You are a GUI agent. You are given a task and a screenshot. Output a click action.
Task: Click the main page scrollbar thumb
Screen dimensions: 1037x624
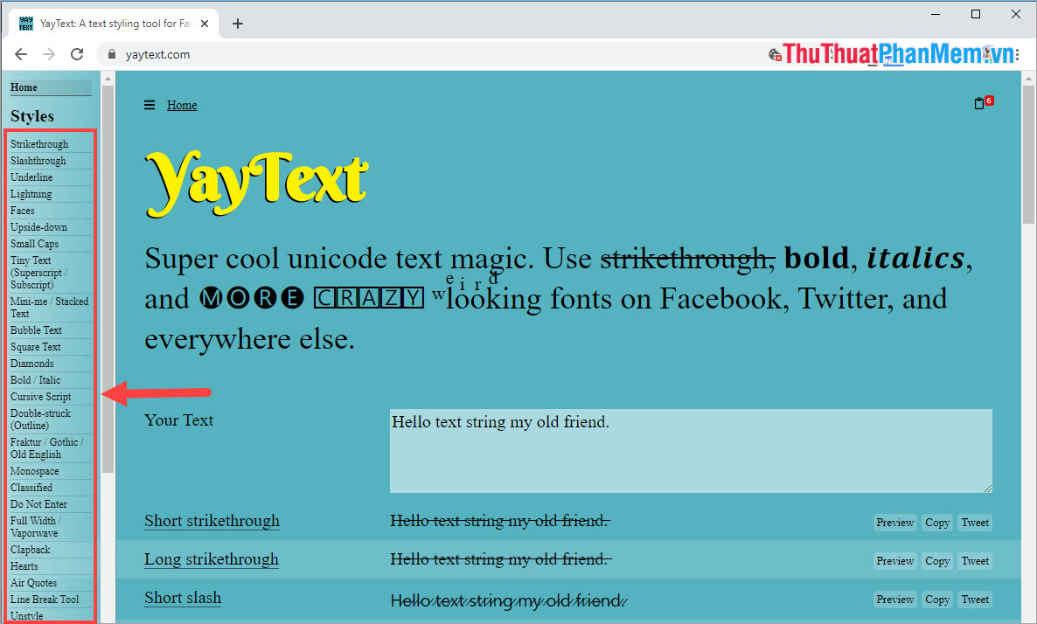(1028, 155)
